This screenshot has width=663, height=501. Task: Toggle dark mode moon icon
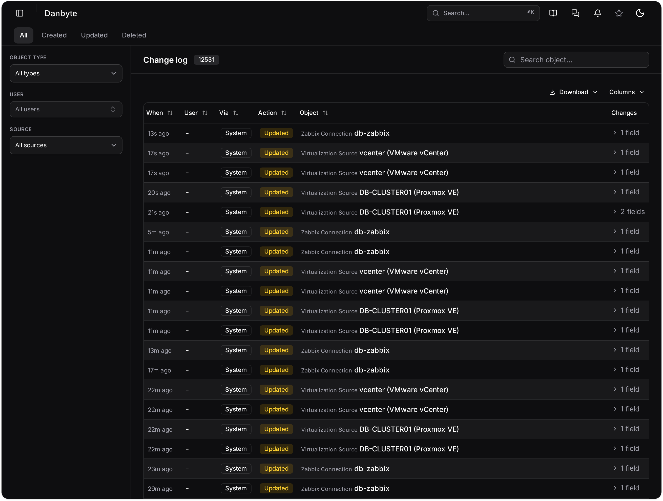(x=640, y=13)
